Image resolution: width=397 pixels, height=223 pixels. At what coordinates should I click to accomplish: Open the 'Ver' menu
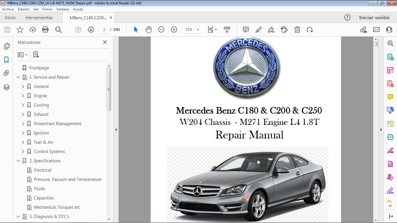click(36, 9)
